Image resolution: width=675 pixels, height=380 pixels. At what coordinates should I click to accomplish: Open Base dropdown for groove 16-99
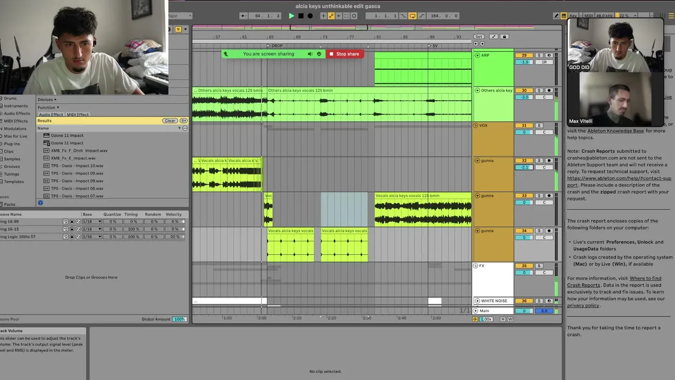point(91,222)
